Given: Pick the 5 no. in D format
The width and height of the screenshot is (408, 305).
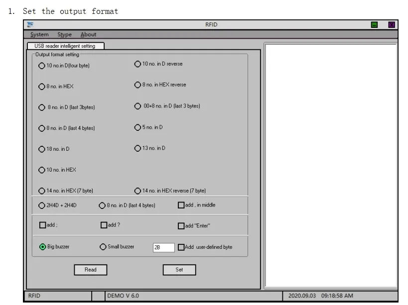Looking at the screenshot, I should point(137,127).
